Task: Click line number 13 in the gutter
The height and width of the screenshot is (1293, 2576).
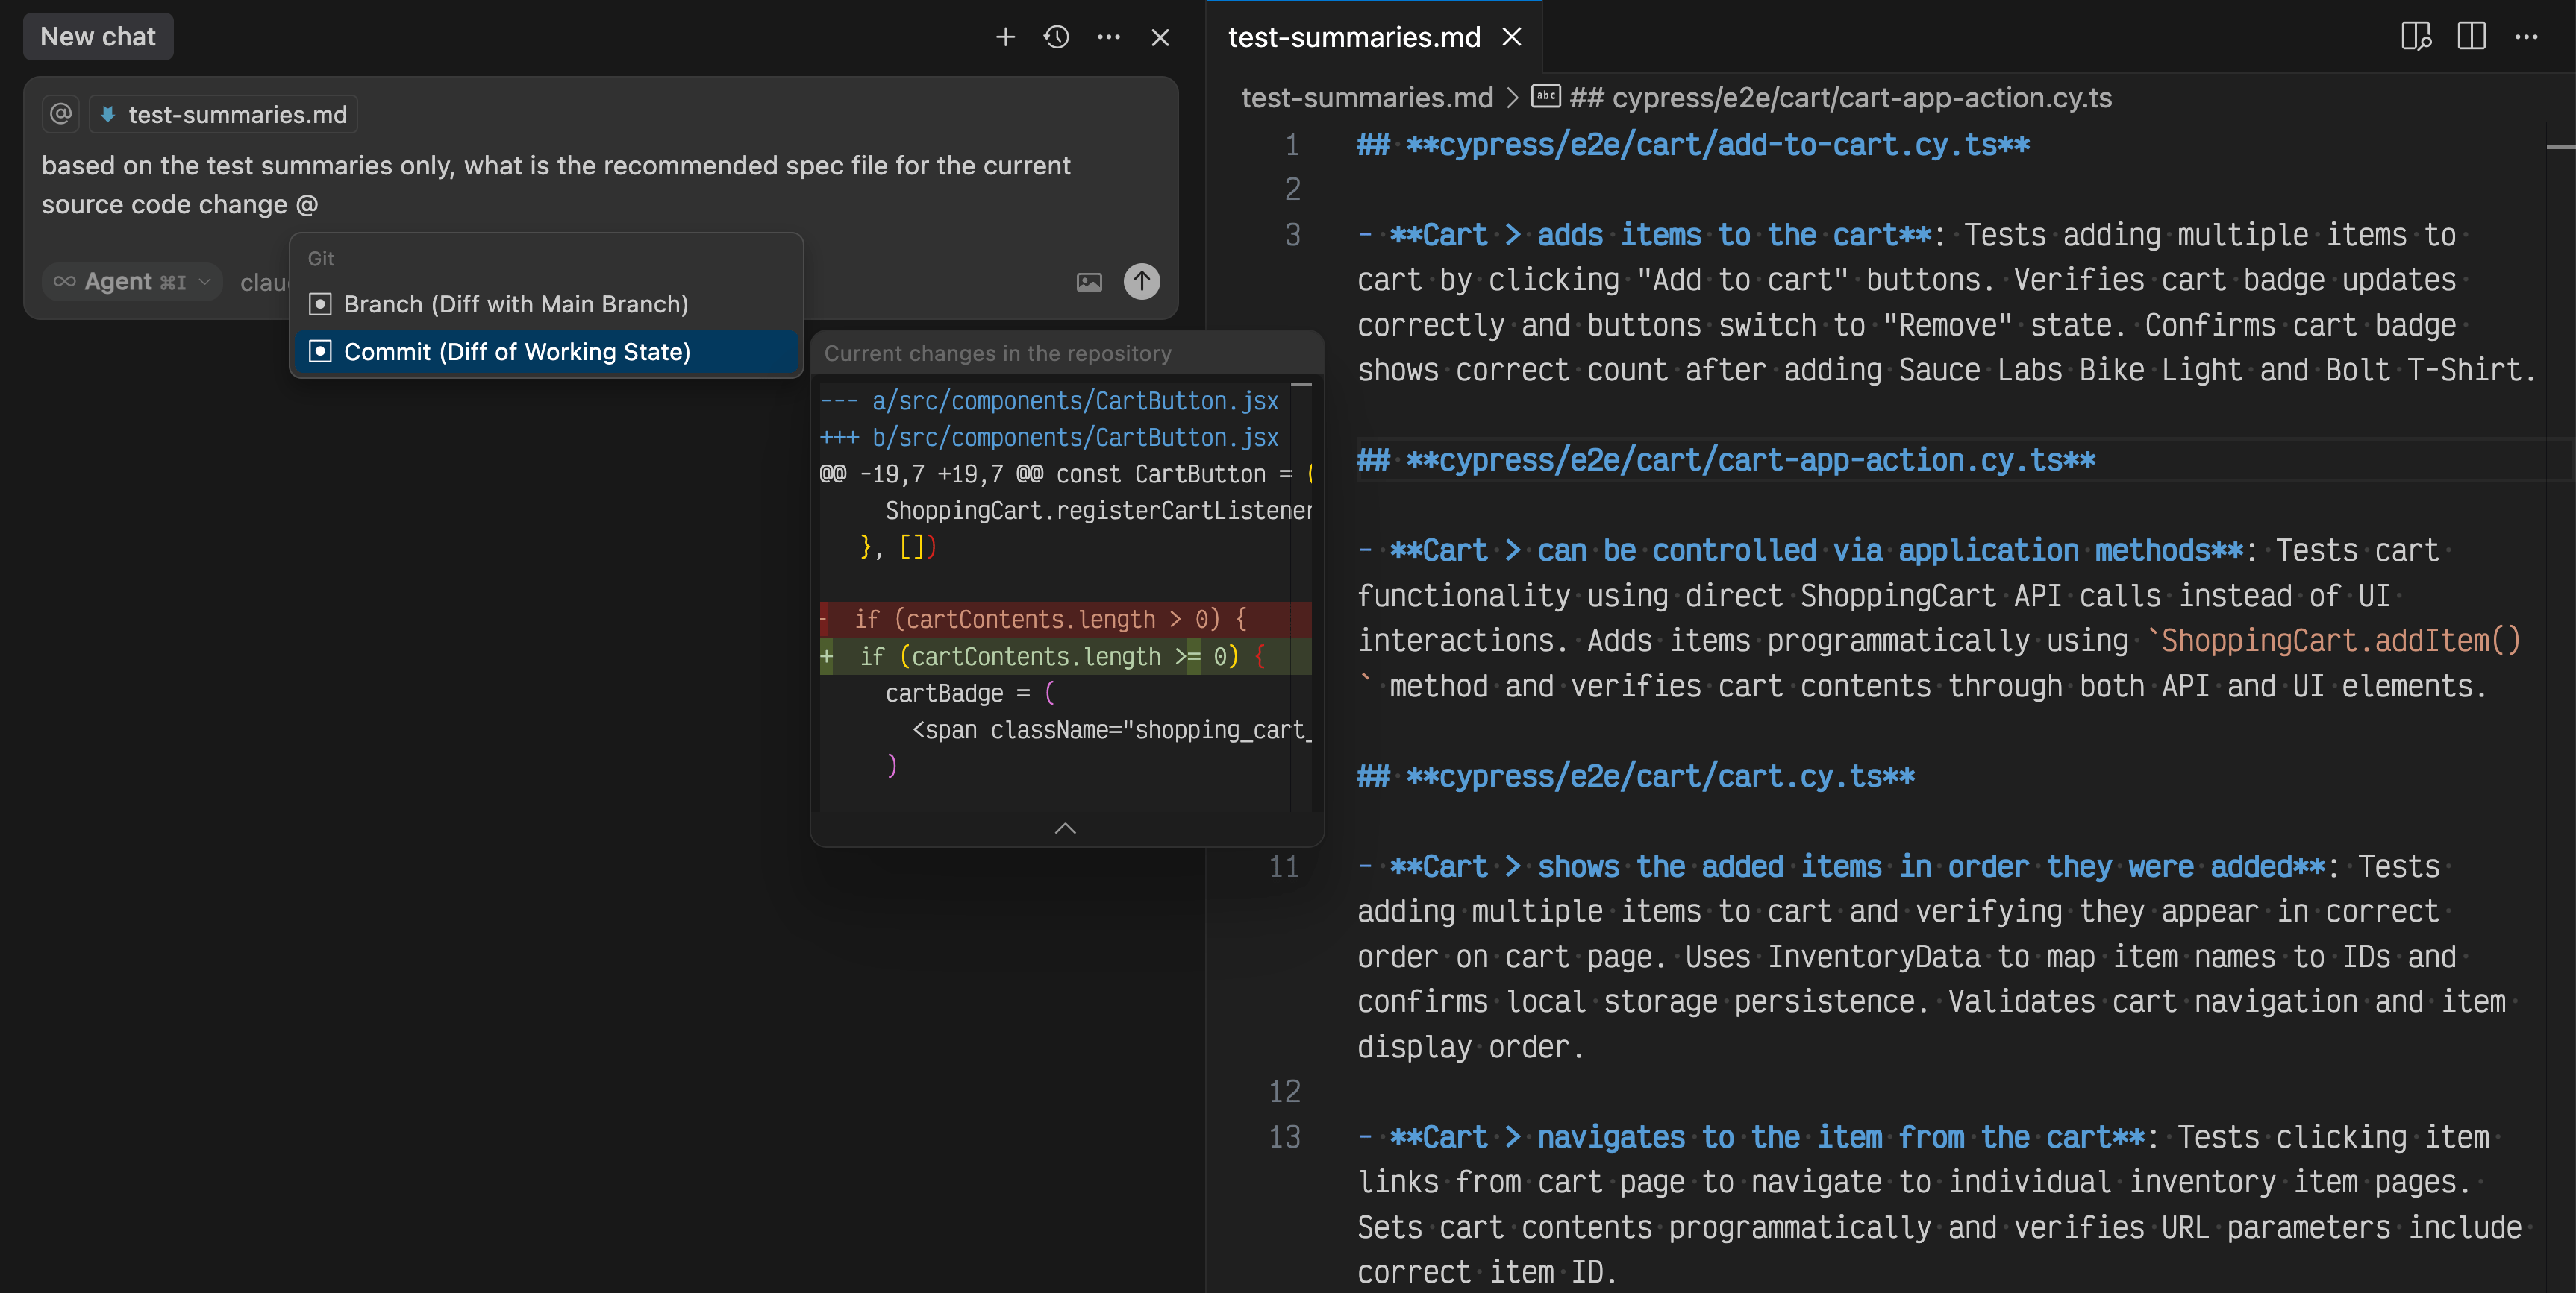Action: click(1284, 1137)
